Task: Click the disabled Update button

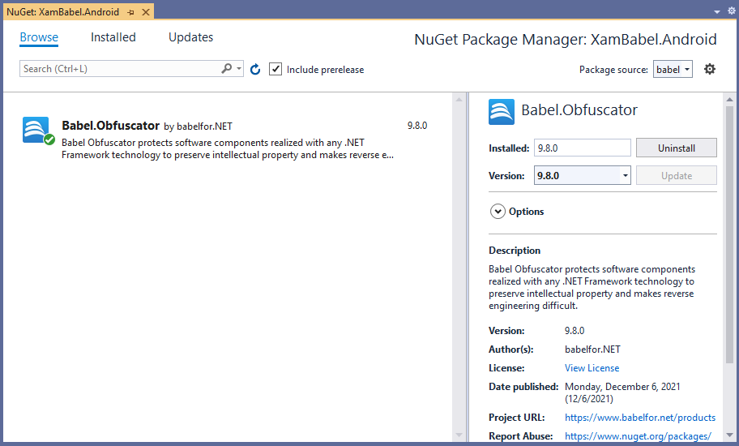Action: (x=677, y=175)
